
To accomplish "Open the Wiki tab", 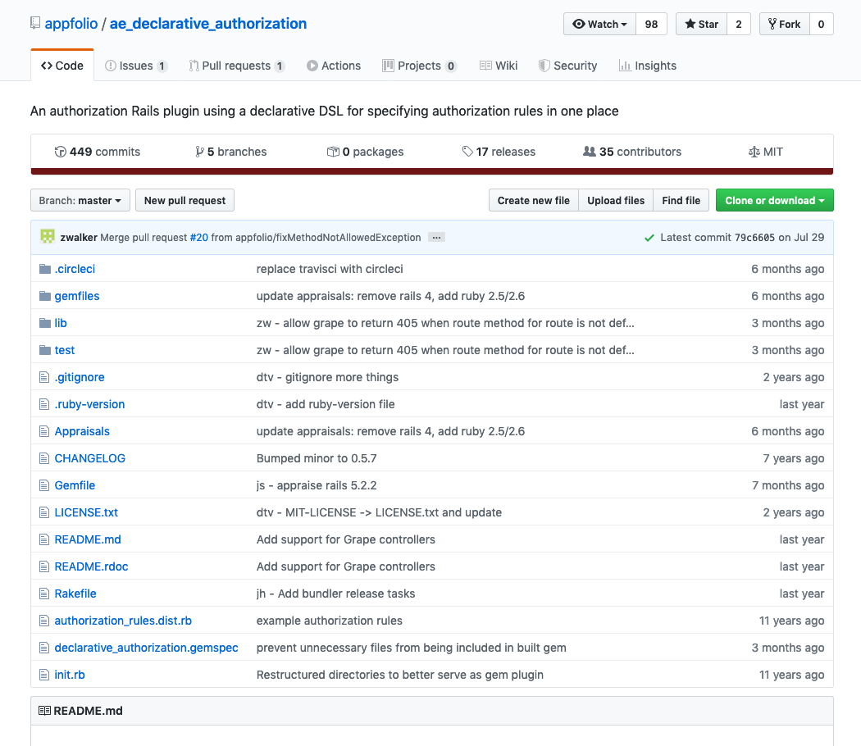I will click(x=499, y=66).
